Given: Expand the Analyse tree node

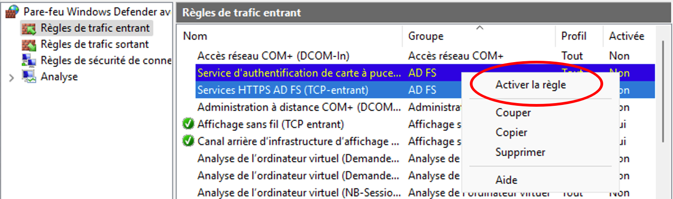Looking at the screenshot, I should pyautogui.click(x=12, y=77).
